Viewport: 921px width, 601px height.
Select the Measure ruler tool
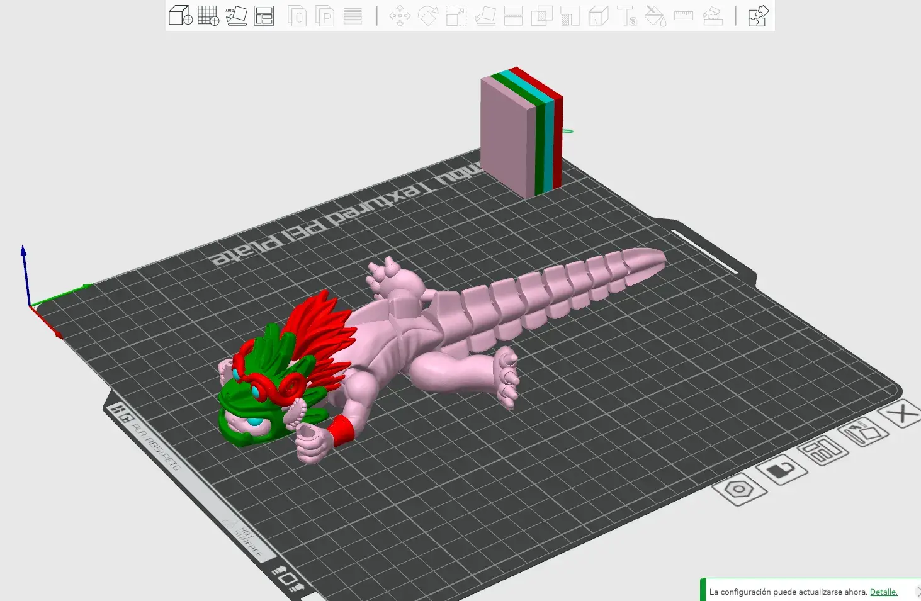click(684, 15)
